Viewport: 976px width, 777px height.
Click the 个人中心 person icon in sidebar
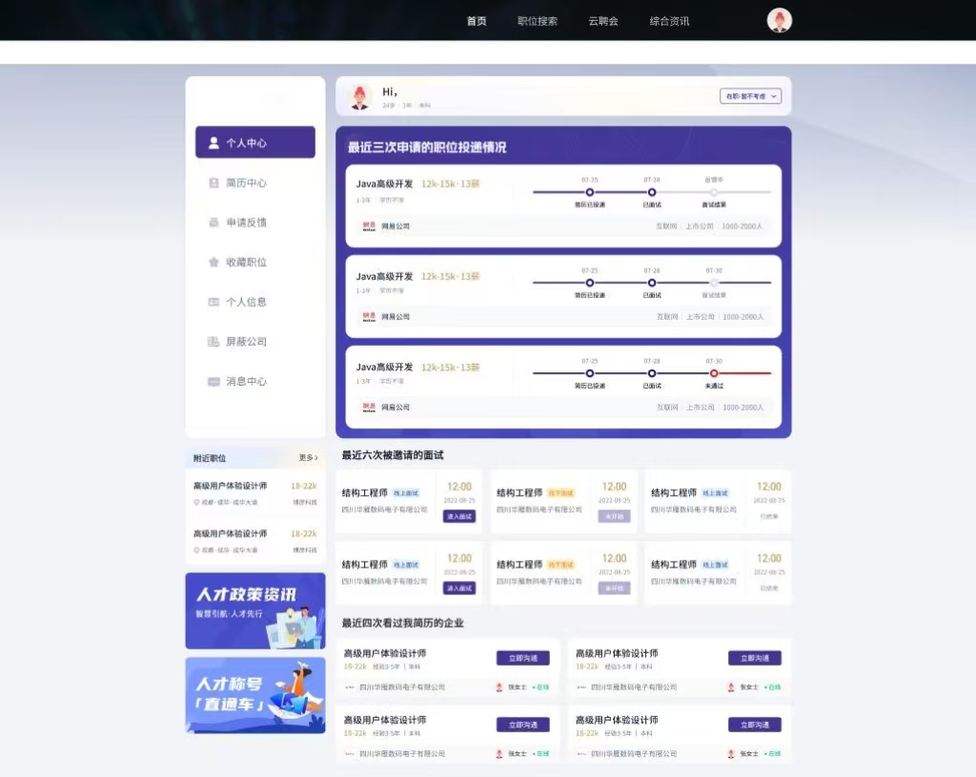[213, 143]
